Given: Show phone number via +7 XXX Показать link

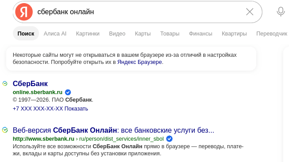Looking at the screenshot, I should [x=50, y=109].
